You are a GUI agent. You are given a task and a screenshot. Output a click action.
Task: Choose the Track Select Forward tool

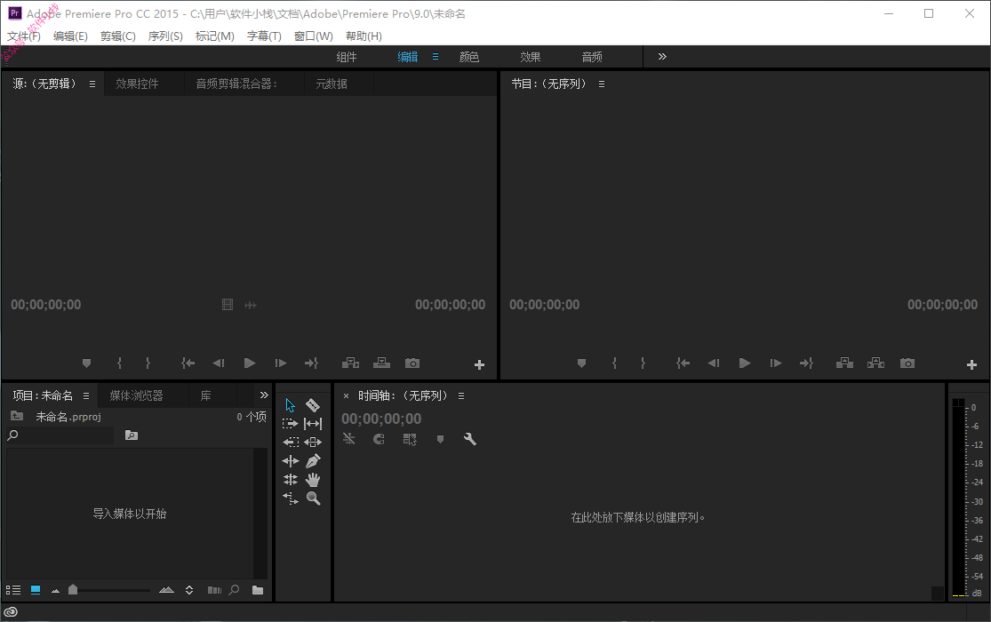click(290, 424)
